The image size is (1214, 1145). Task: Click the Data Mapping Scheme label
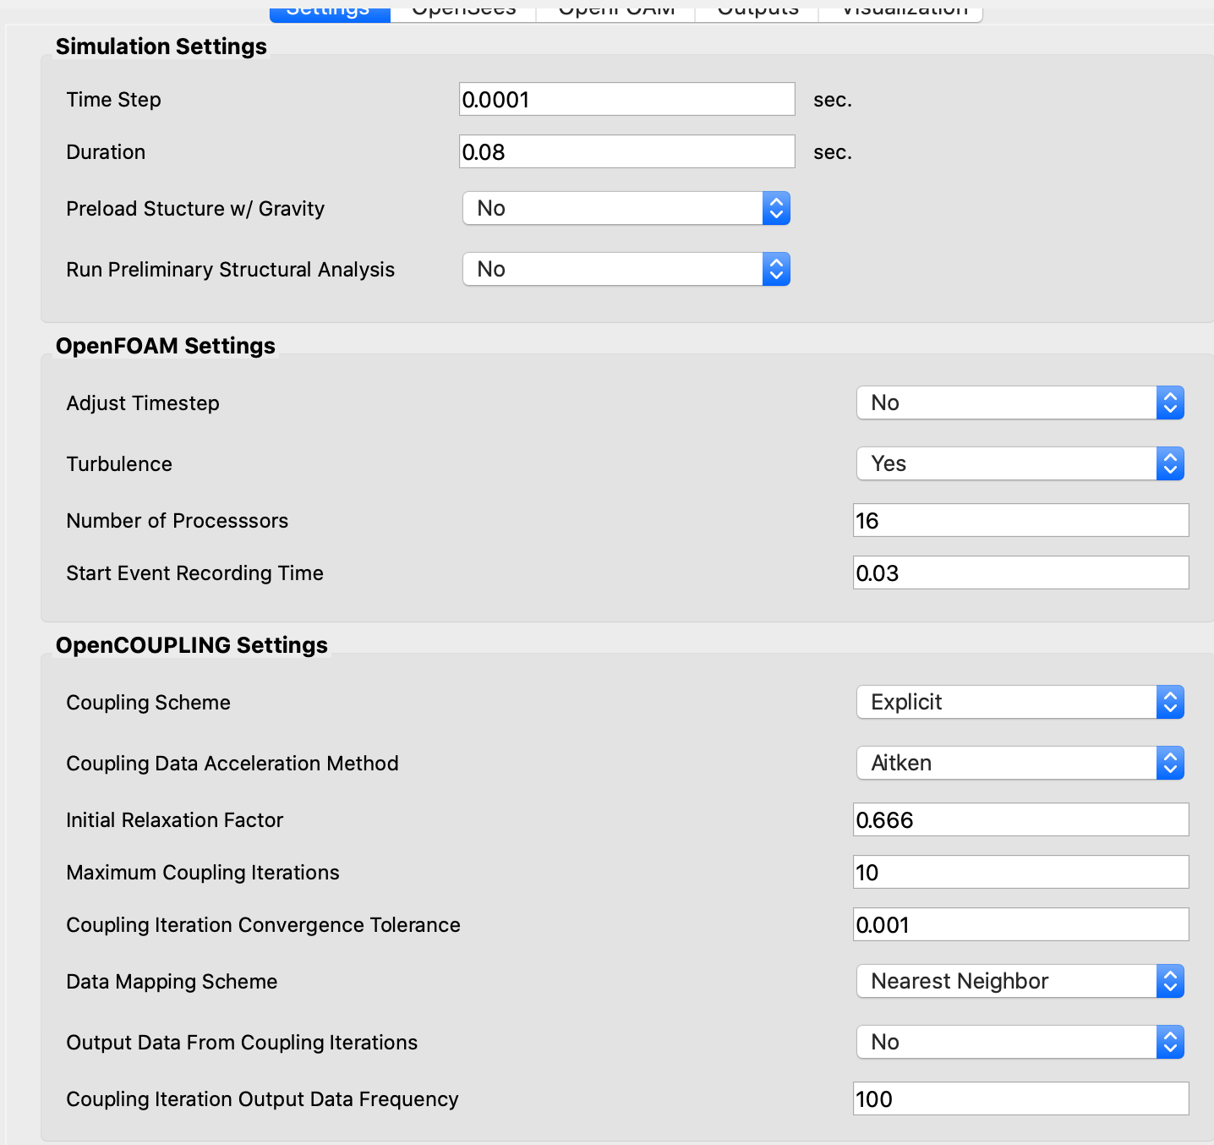pos(172,982)
